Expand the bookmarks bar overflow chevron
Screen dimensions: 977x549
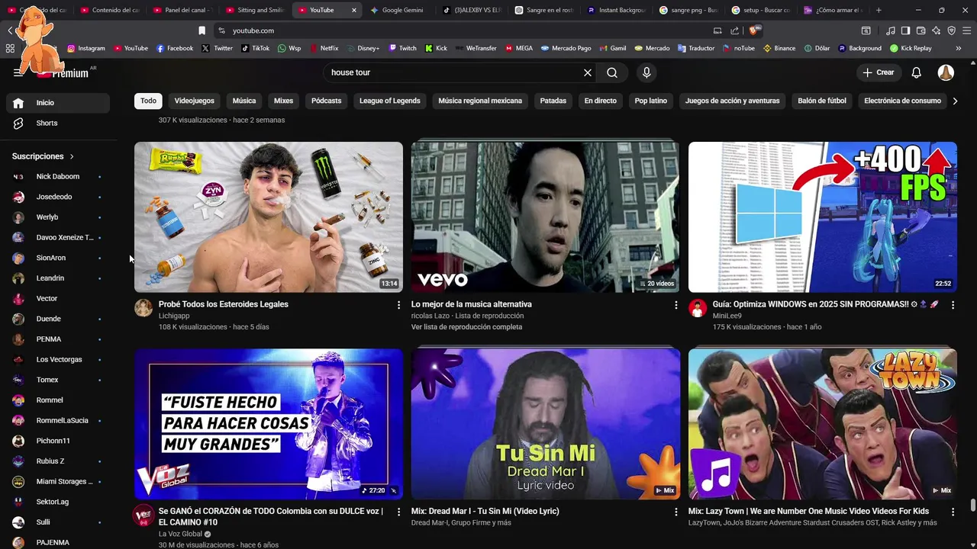958,48
